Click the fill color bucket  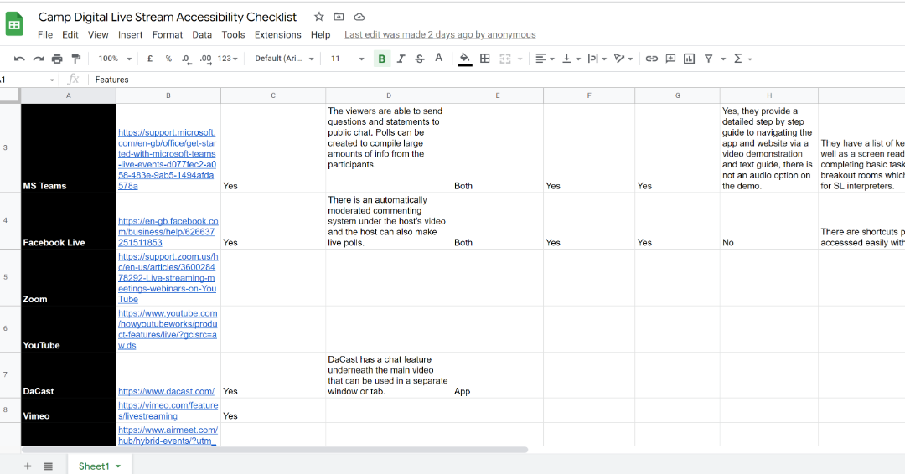point(464,59)
